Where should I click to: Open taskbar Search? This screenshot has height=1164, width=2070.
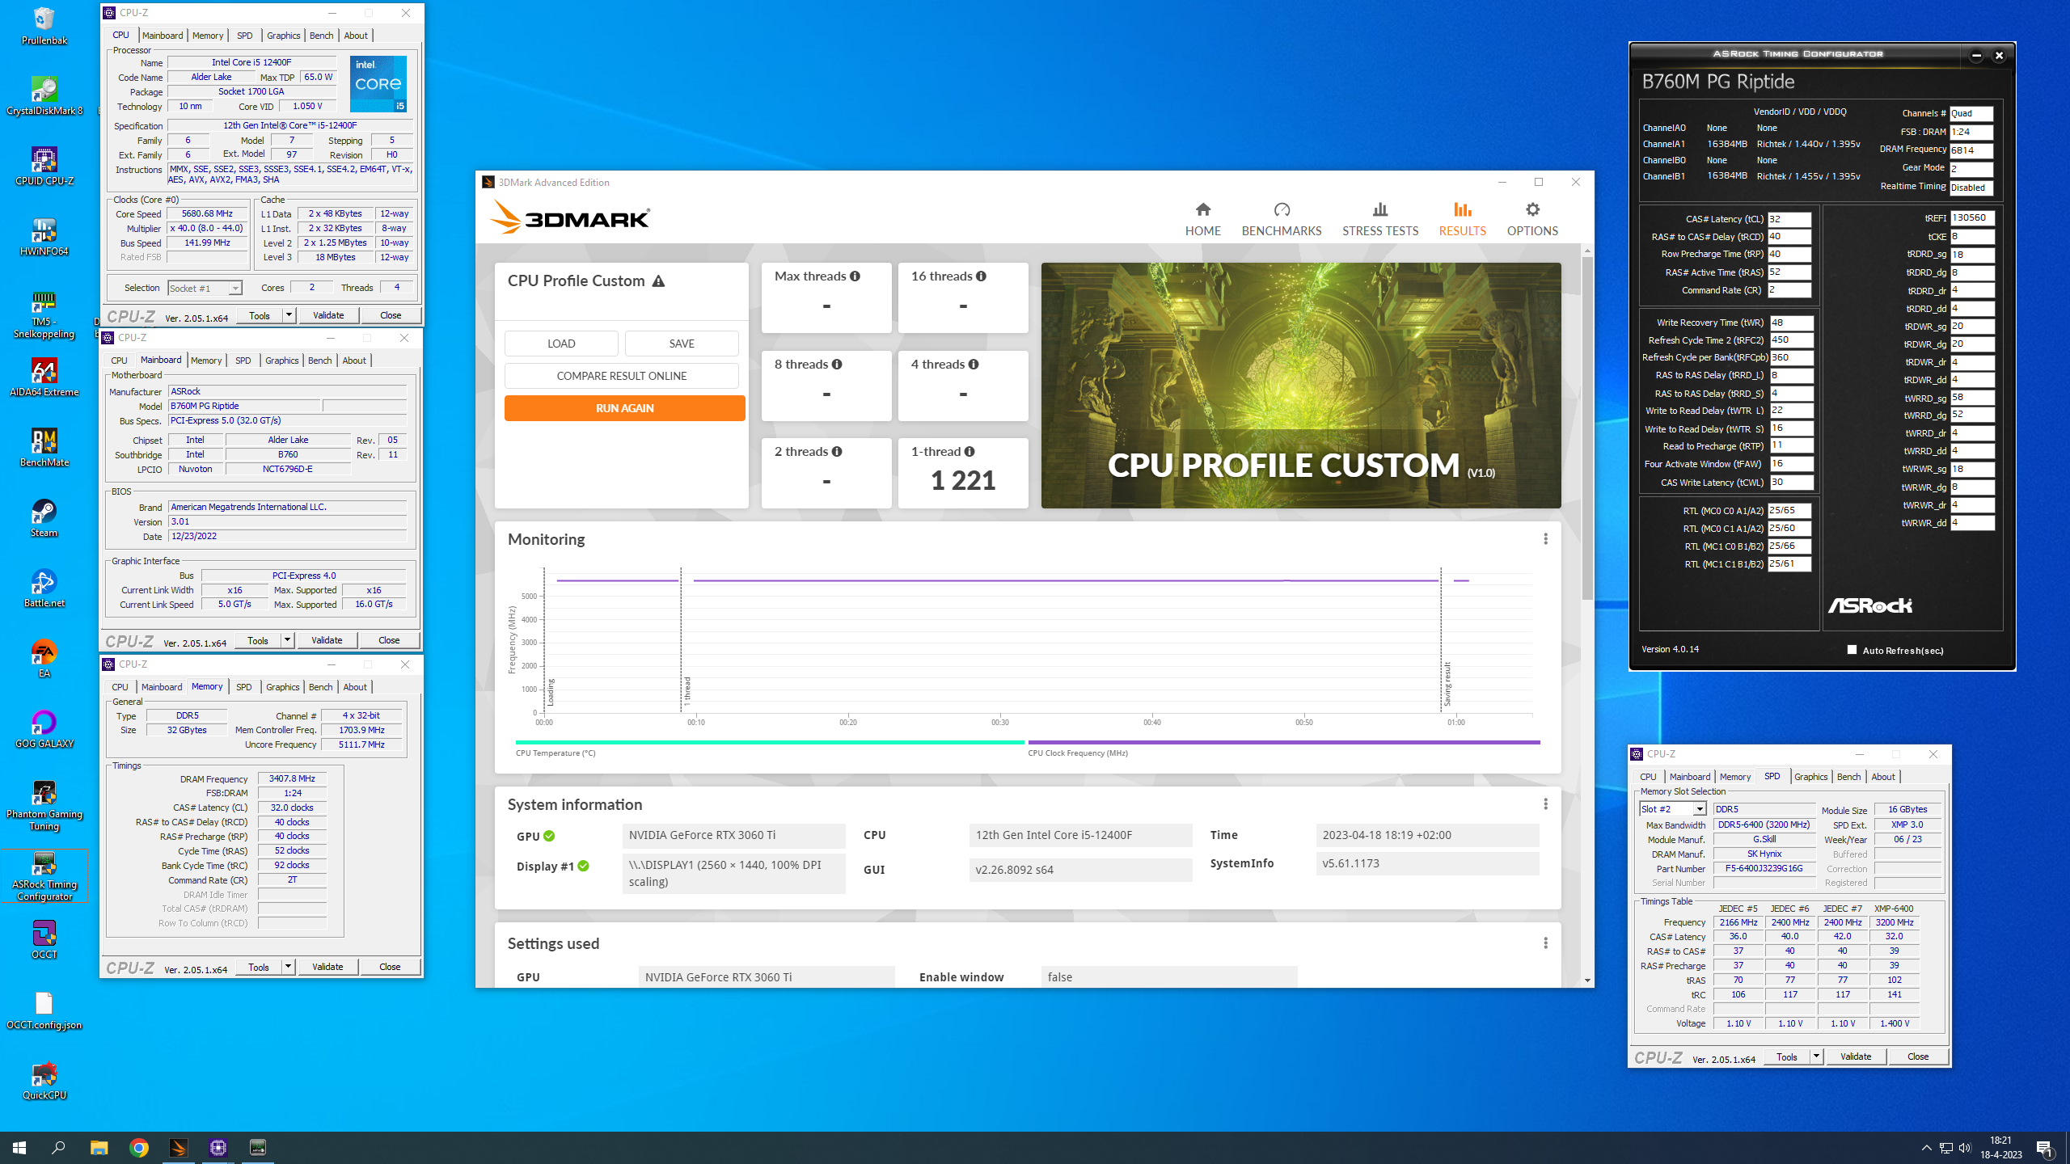point(58,1147)
